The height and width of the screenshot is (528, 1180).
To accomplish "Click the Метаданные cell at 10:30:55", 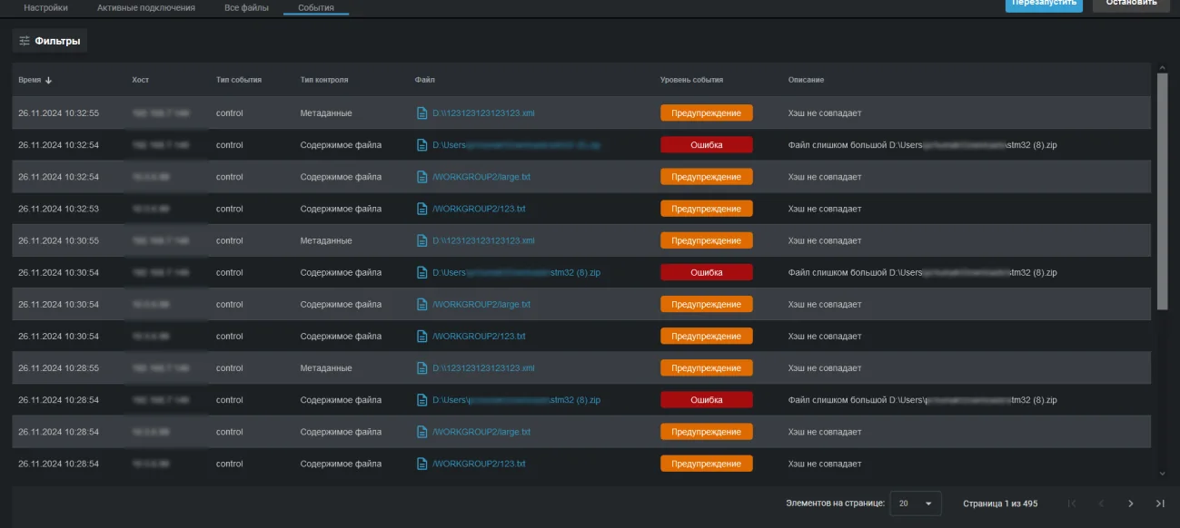I will pos(326,240).
